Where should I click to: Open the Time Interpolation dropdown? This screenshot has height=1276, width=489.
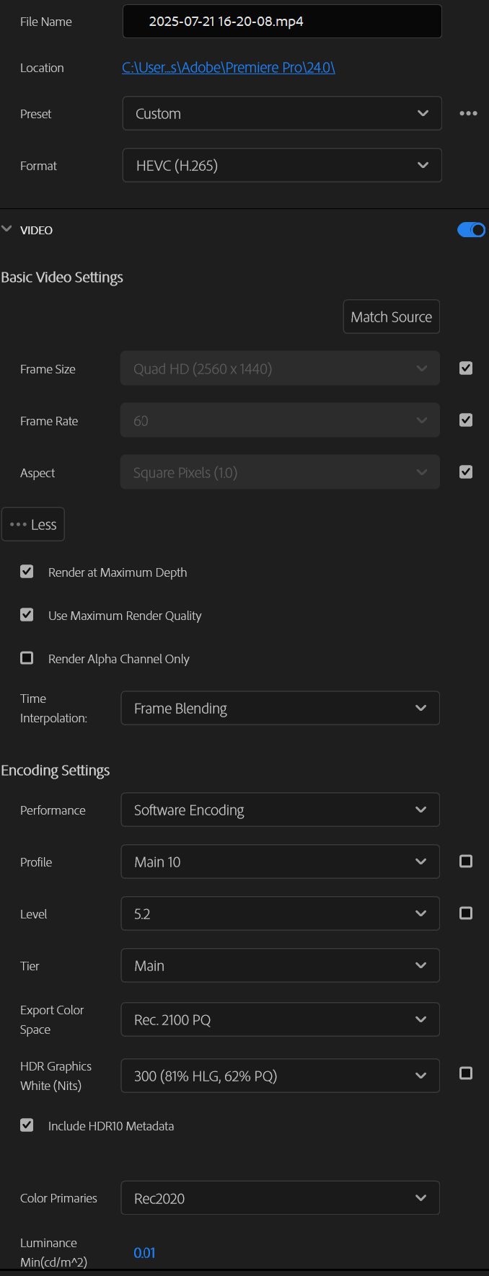[280, 708]
